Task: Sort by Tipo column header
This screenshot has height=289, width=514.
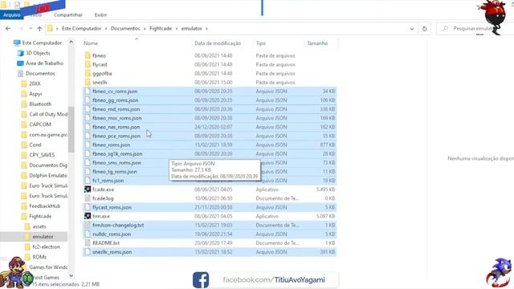Action: [260, 43]
